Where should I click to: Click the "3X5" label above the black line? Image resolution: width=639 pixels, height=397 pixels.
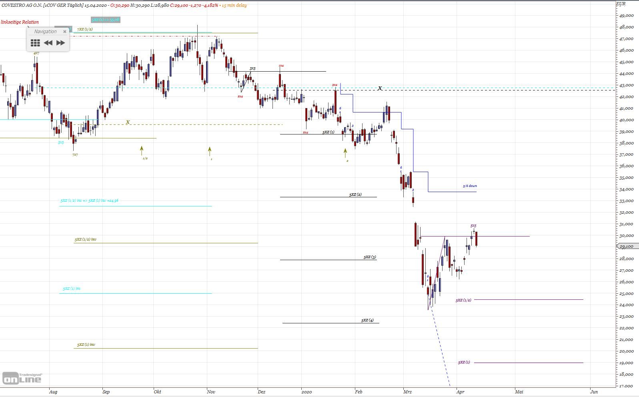pyautogui.click(x=252, y=68)
